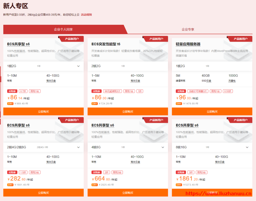Click 立即购买 under the ¥86.14 plan
The height and width of the screenshot is (201, 256).
(43, 112)
